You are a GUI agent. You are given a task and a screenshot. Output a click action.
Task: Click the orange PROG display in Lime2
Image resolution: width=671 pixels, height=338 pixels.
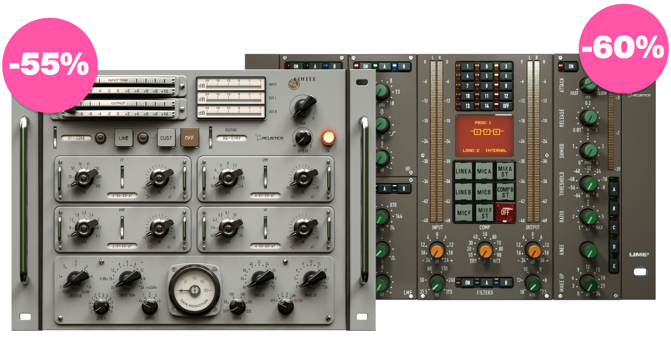(x=484, y=136)
